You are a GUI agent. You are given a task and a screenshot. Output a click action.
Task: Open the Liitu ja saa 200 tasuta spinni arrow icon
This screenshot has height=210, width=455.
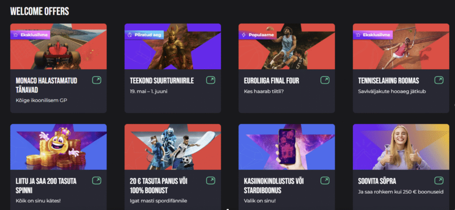click(x=96, y=181)
